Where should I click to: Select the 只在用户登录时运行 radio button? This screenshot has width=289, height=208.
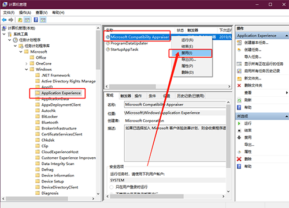pos(111,187)
